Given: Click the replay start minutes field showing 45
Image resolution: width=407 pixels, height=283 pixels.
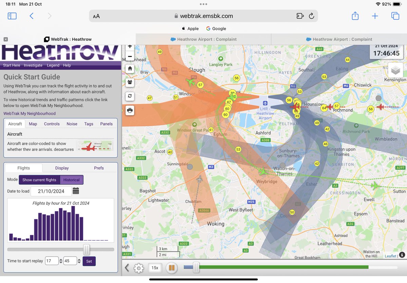Looking at the screenshot, I should click(x=70, y=261).
